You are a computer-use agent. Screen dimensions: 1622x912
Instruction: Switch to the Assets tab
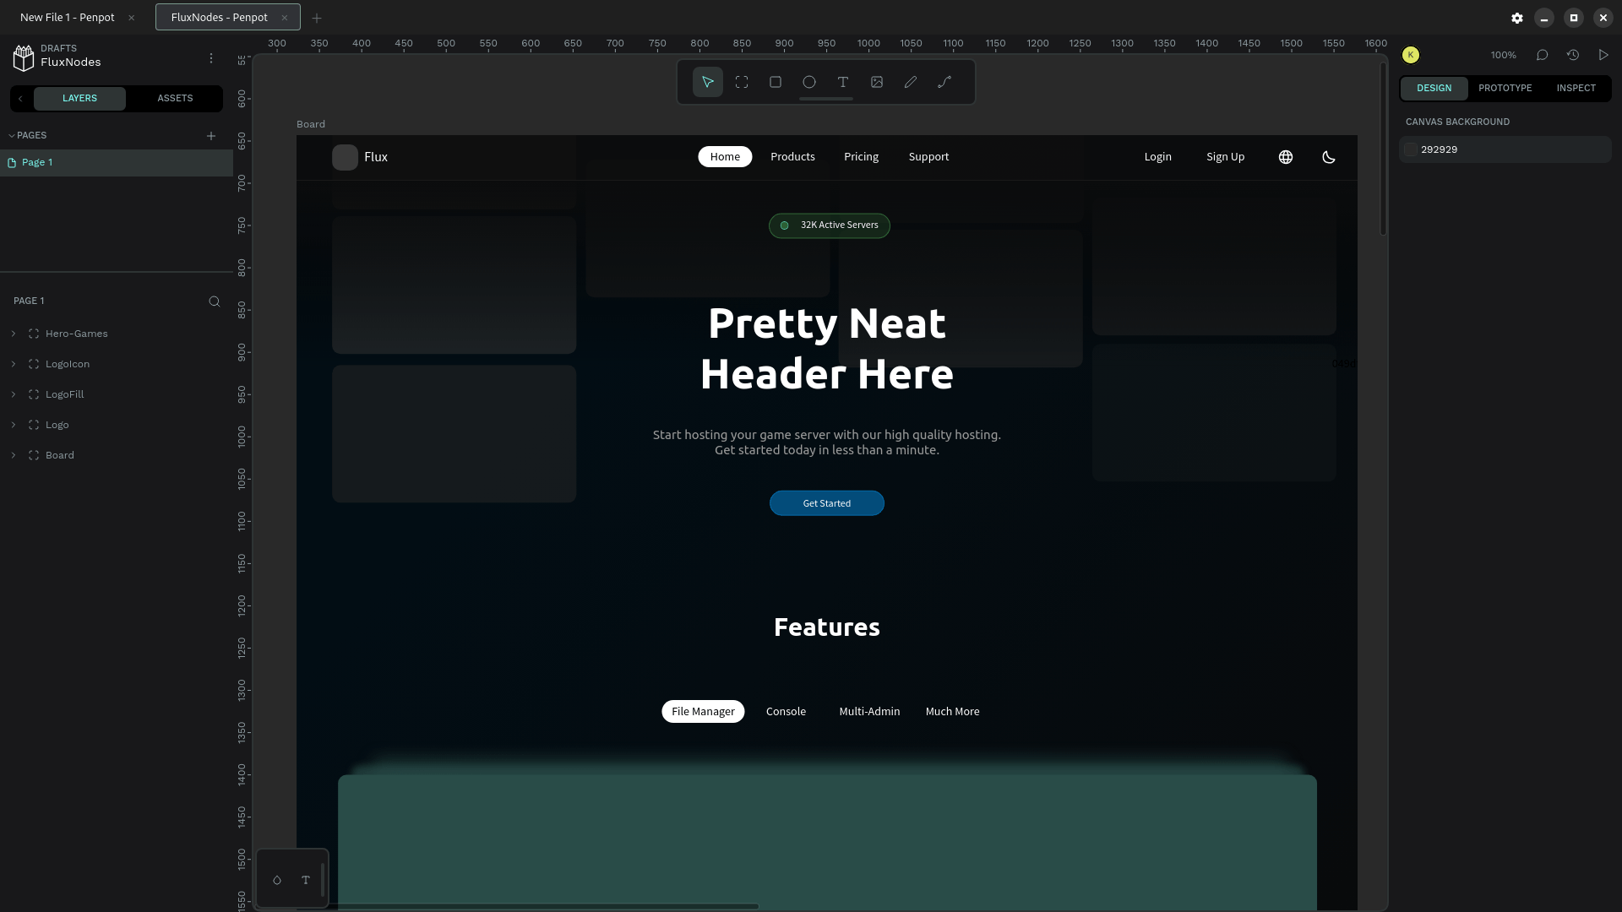click(175, 98)
